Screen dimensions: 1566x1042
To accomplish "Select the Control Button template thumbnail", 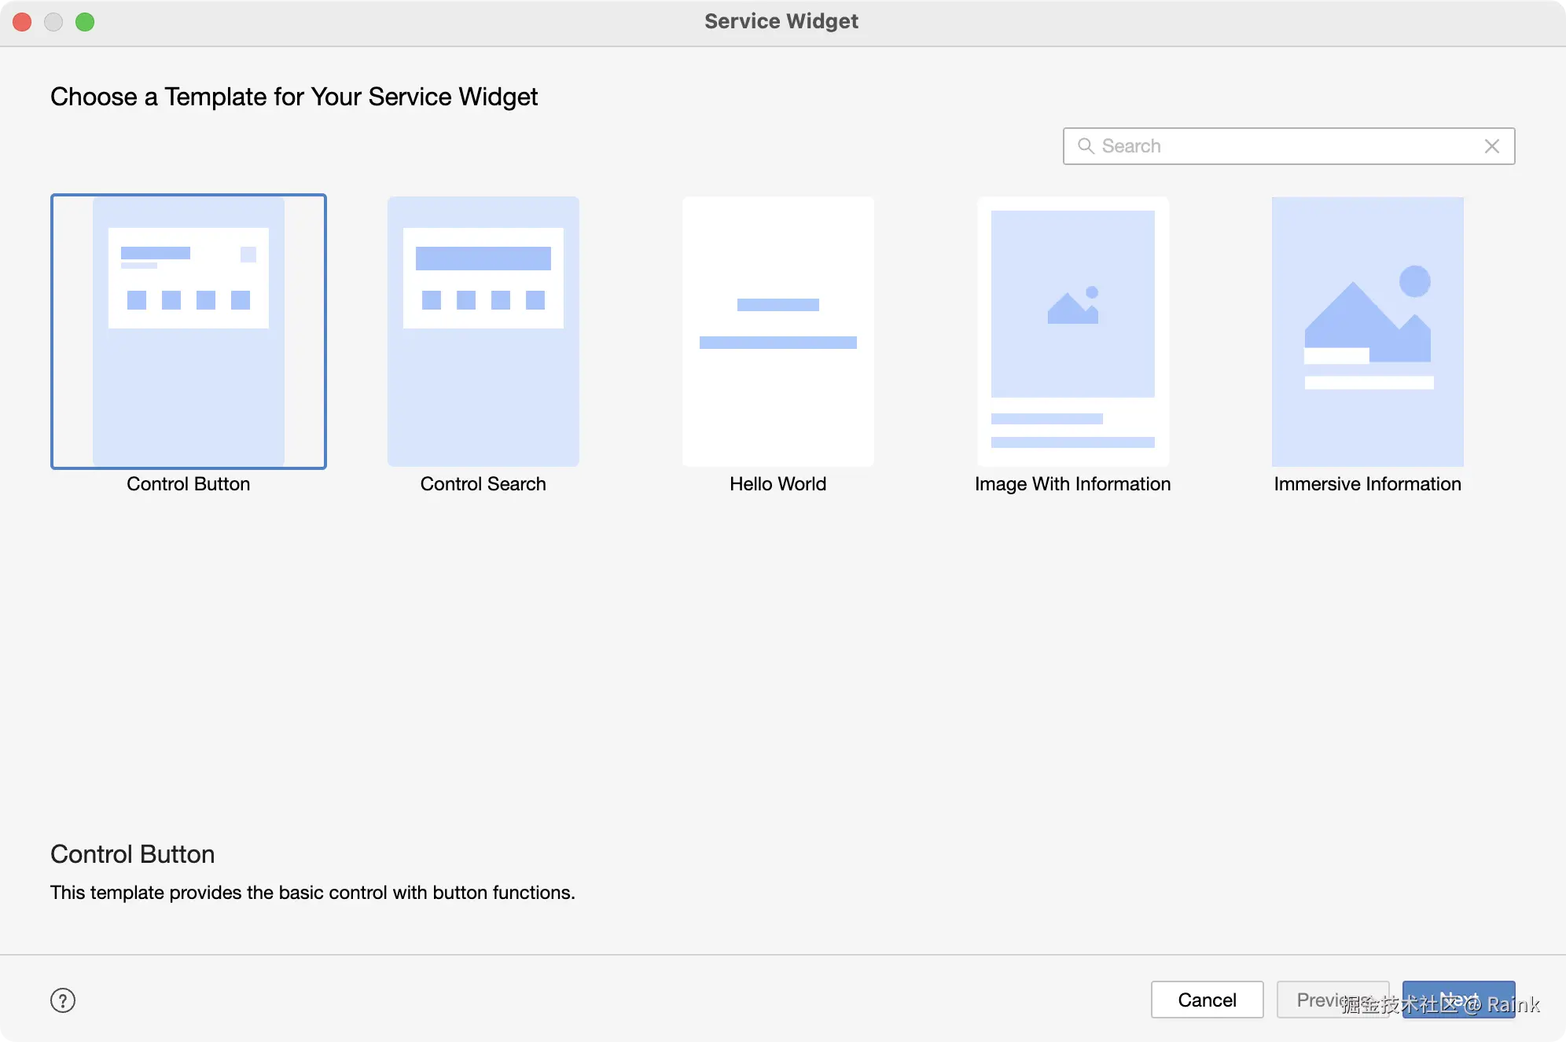I will coord(189,331).
